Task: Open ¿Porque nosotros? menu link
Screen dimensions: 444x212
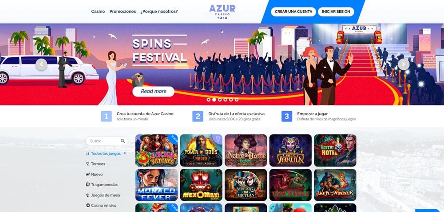Action: [159, 12]
